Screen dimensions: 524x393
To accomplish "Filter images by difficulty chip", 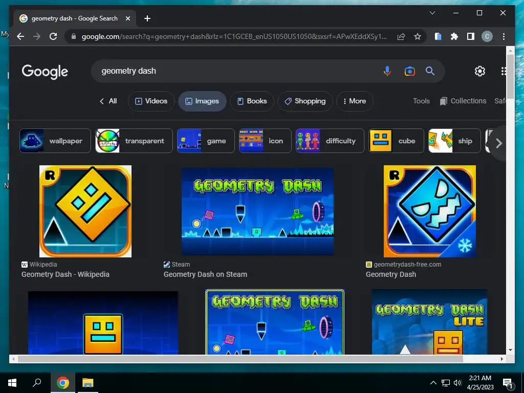I will (x=330, y=141).
